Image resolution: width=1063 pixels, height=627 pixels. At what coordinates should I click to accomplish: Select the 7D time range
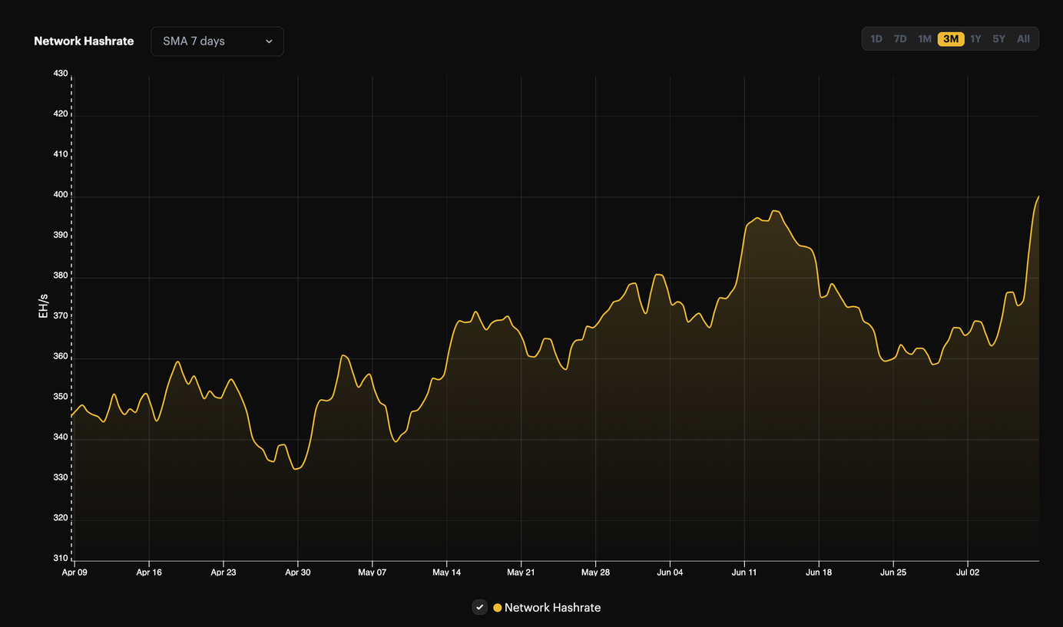tap(900, 39)
